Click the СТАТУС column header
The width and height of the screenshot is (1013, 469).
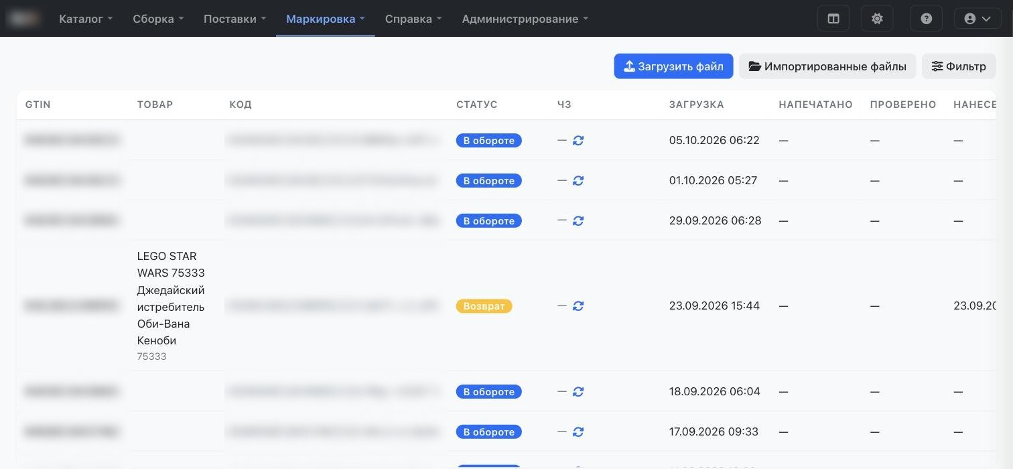tap(477, 105)
